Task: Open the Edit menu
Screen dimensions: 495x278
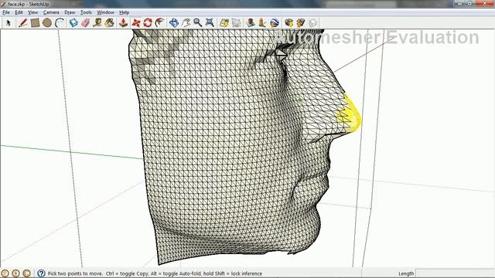Action: click(x=19, y=12)
